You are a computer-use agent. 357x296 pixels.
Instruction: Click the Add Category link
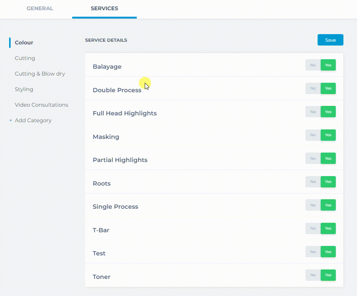(33, 120)
